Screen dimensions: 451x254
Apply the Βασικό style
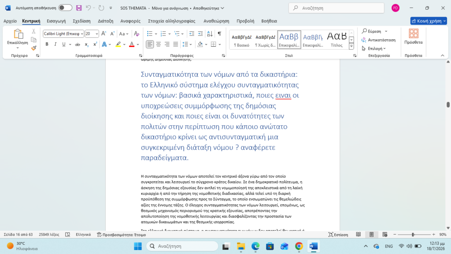[x=242, y=40]
